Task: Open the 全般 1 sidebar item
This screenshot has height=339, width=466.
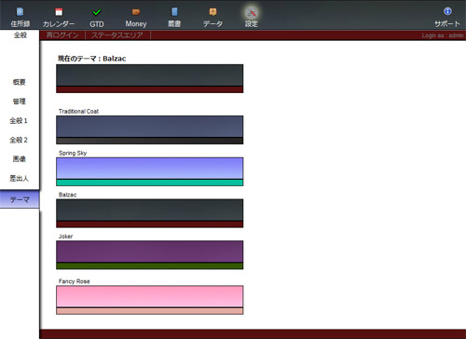Action: click(19, 120)
